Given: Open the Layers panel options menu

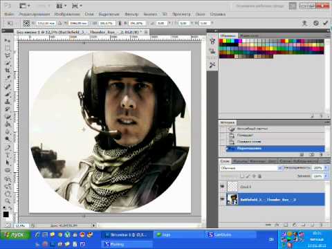Looking at the screenshot, I should [328, 160].
